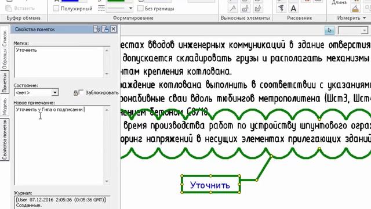This screenshot has width=371, height=209.
Task: Click the Рисование group label
Action: 299,18
